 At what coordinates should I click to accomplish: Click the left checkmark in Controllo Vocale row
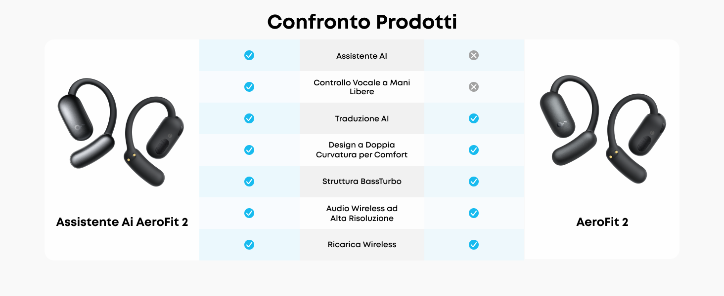(x=249, y=87)
